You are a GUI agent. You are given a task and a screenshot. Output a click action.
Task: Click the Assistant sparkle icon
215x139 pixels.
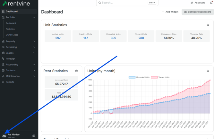pyautogui.click(x=192, y=3)
